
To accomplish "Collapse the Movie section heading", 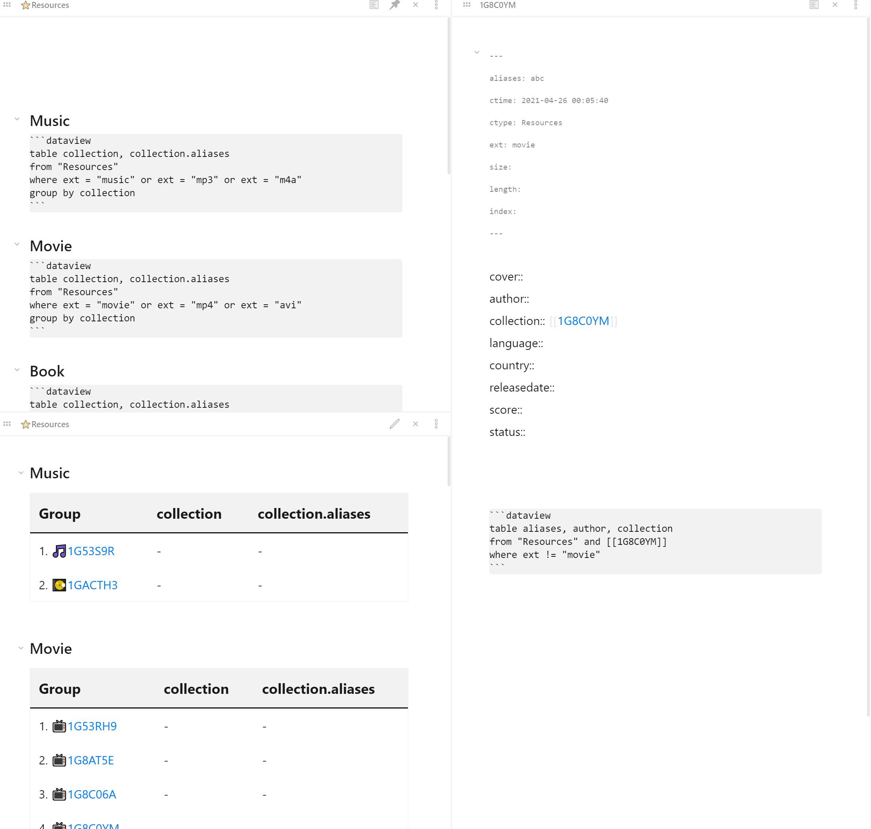I will [17, 243].
